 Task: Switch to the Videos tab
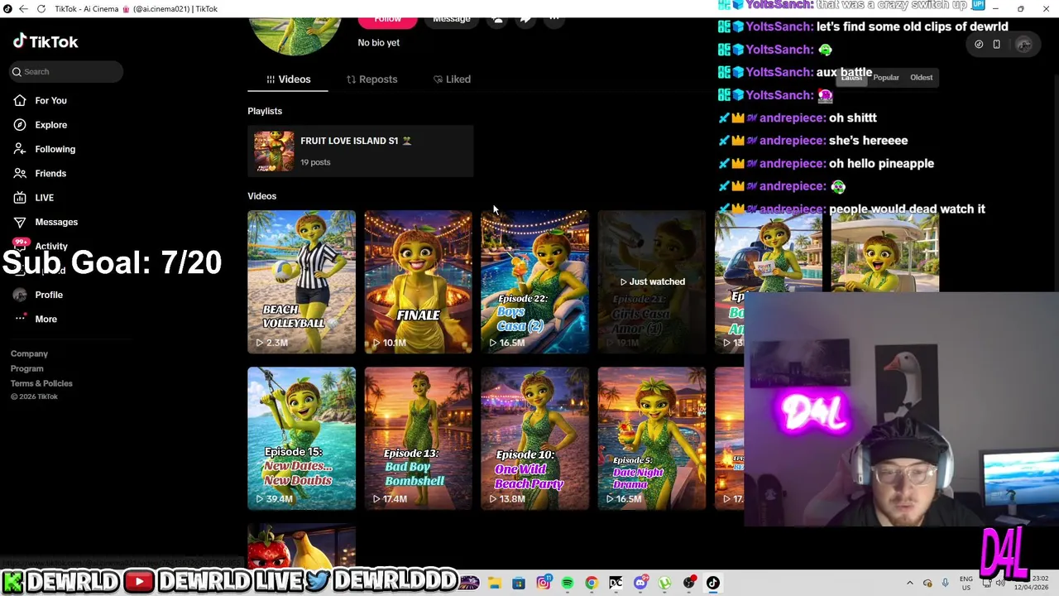[288, 79]
